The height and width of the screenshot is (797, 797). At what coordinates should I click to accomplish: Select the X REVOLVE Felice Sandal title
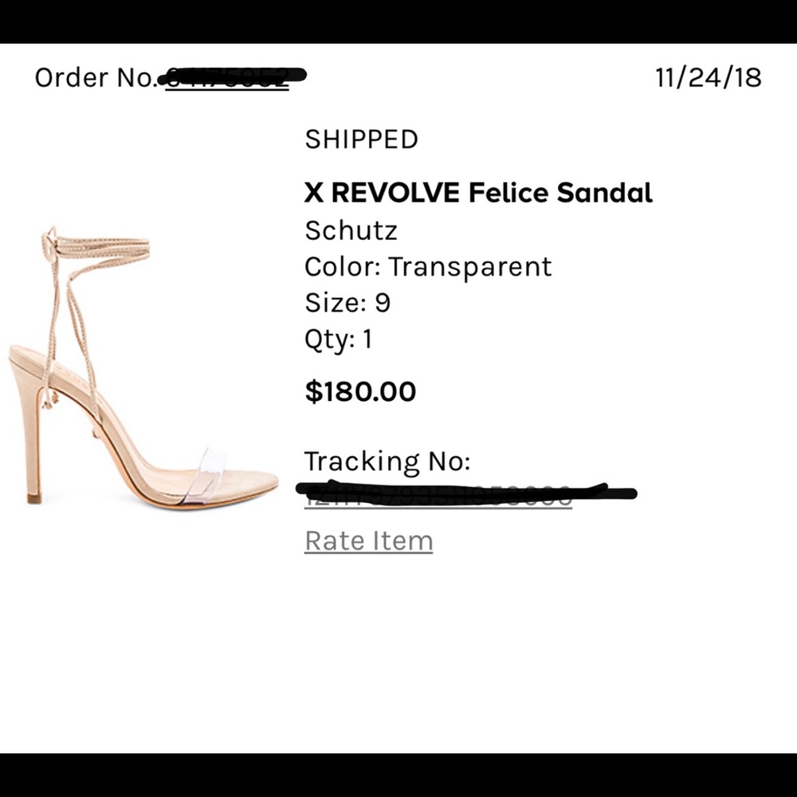click(x=477, y=192)
